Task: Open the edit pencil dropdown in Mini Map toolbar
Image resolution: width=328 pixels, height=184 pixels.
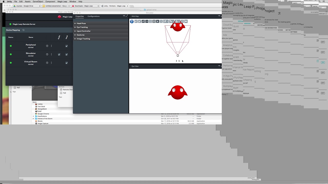Action: (x=166, y=21)
